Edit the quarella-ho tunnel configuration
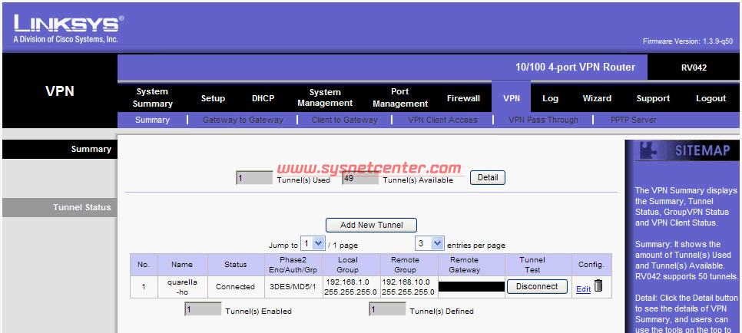742x333 pixels. (x=583, y=288)
